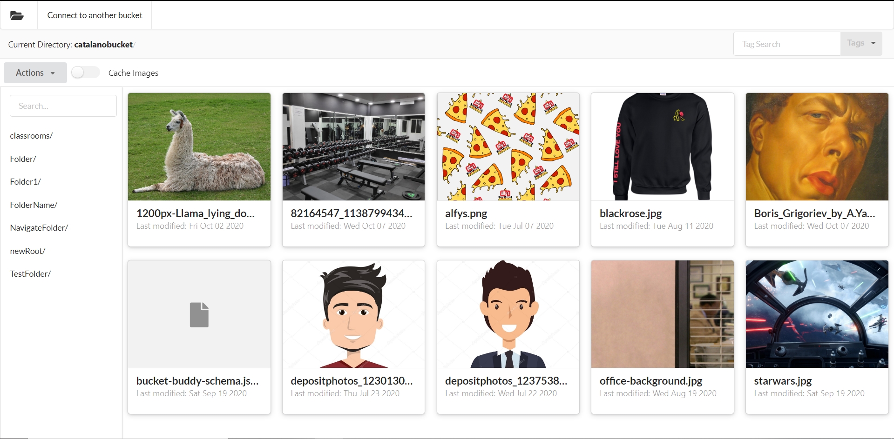Image resolution: width=894 pixels, height=439 pixels.
Task: Click the depositphotos_1237538... file name
Action: 506,381
